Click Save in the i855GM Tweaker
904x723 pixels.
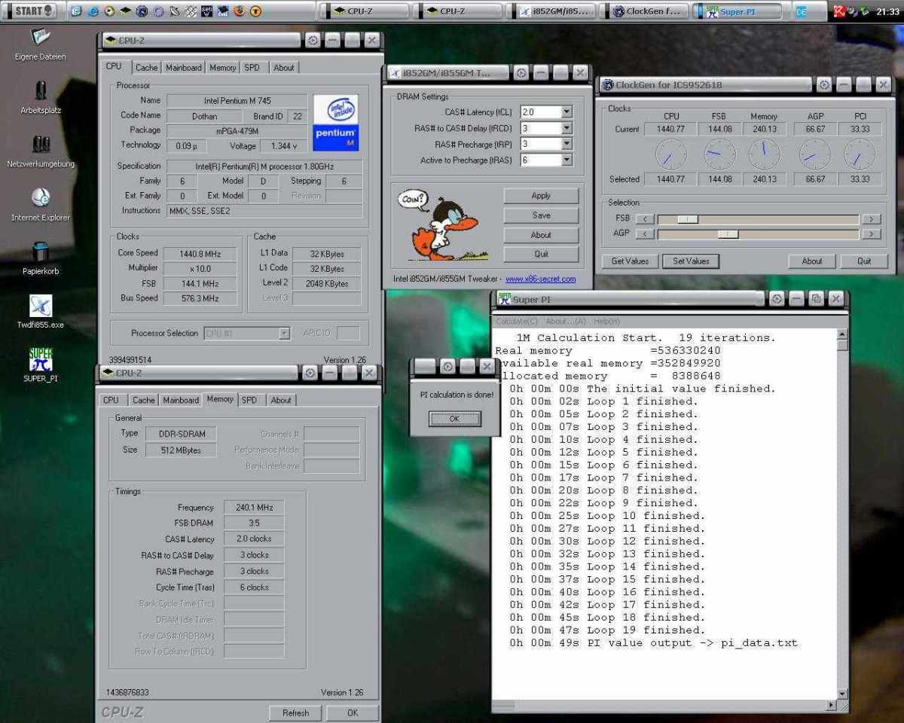(541, 215)
